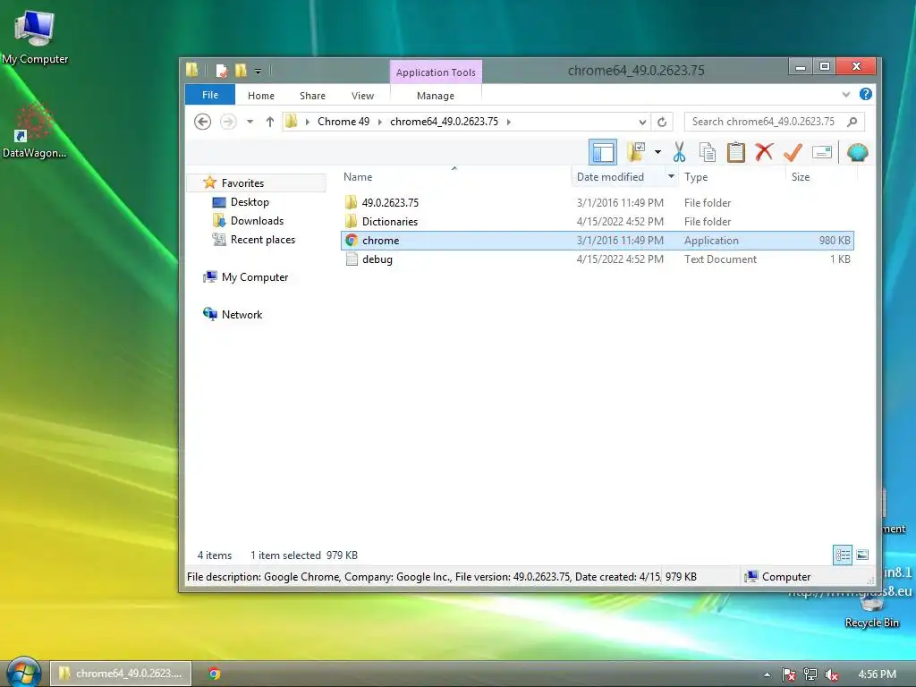Open the File ribbon tab
The height and width of the screenshot is (687, 916).
tap(209, 95)
